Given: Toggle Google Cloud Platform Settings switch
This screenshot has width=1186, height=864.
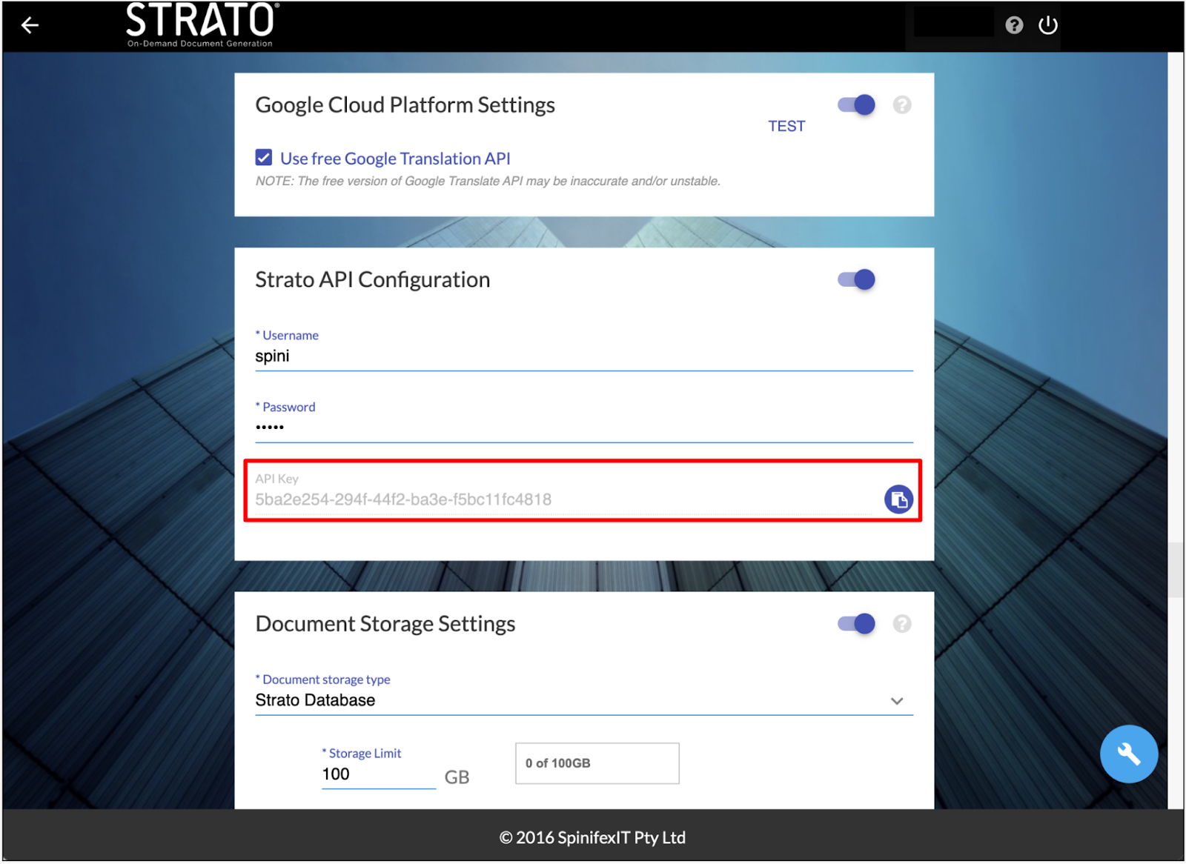Looking at the screenshot, I should click(x=856, y=105).
